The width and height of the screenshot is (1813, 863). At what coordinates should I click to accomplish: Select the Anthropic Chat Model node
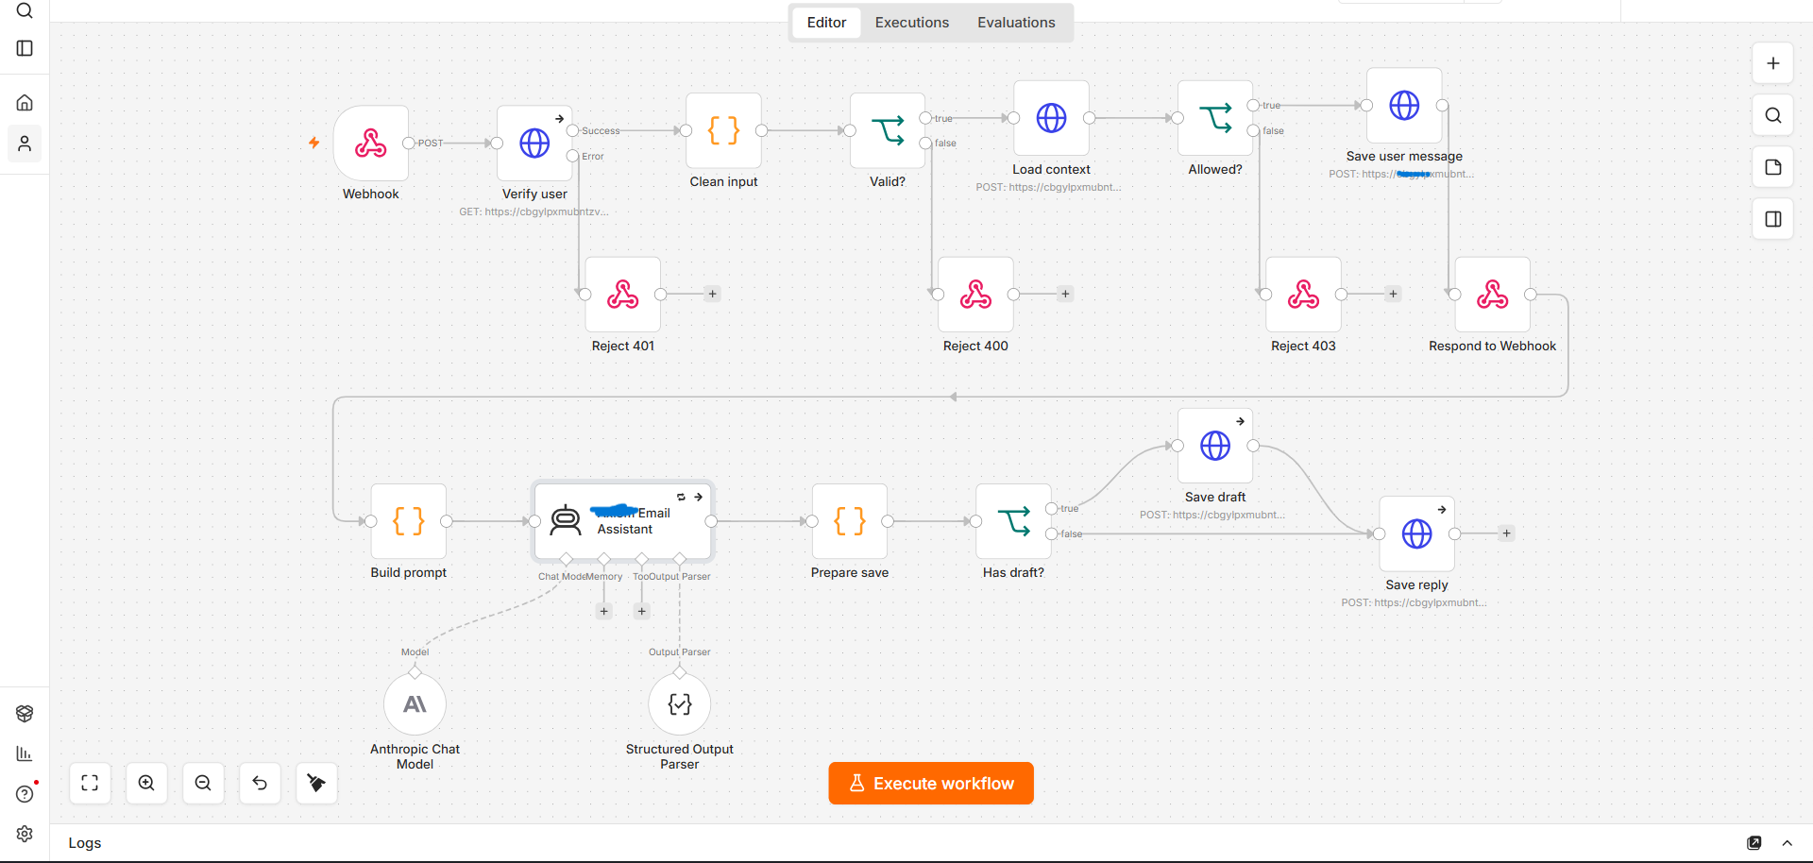point(415,704)
